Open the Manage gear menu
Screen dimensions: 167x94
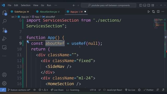(x=4, y=83)
